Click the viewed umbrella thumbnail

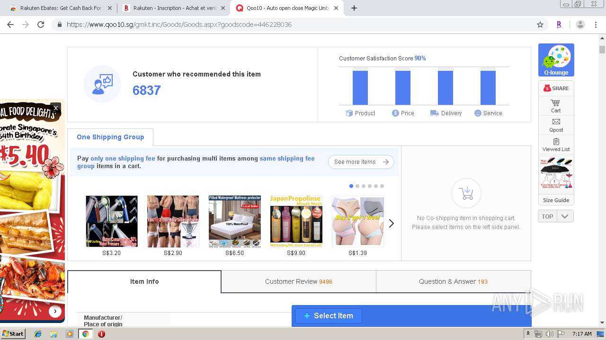coord(556,174)
